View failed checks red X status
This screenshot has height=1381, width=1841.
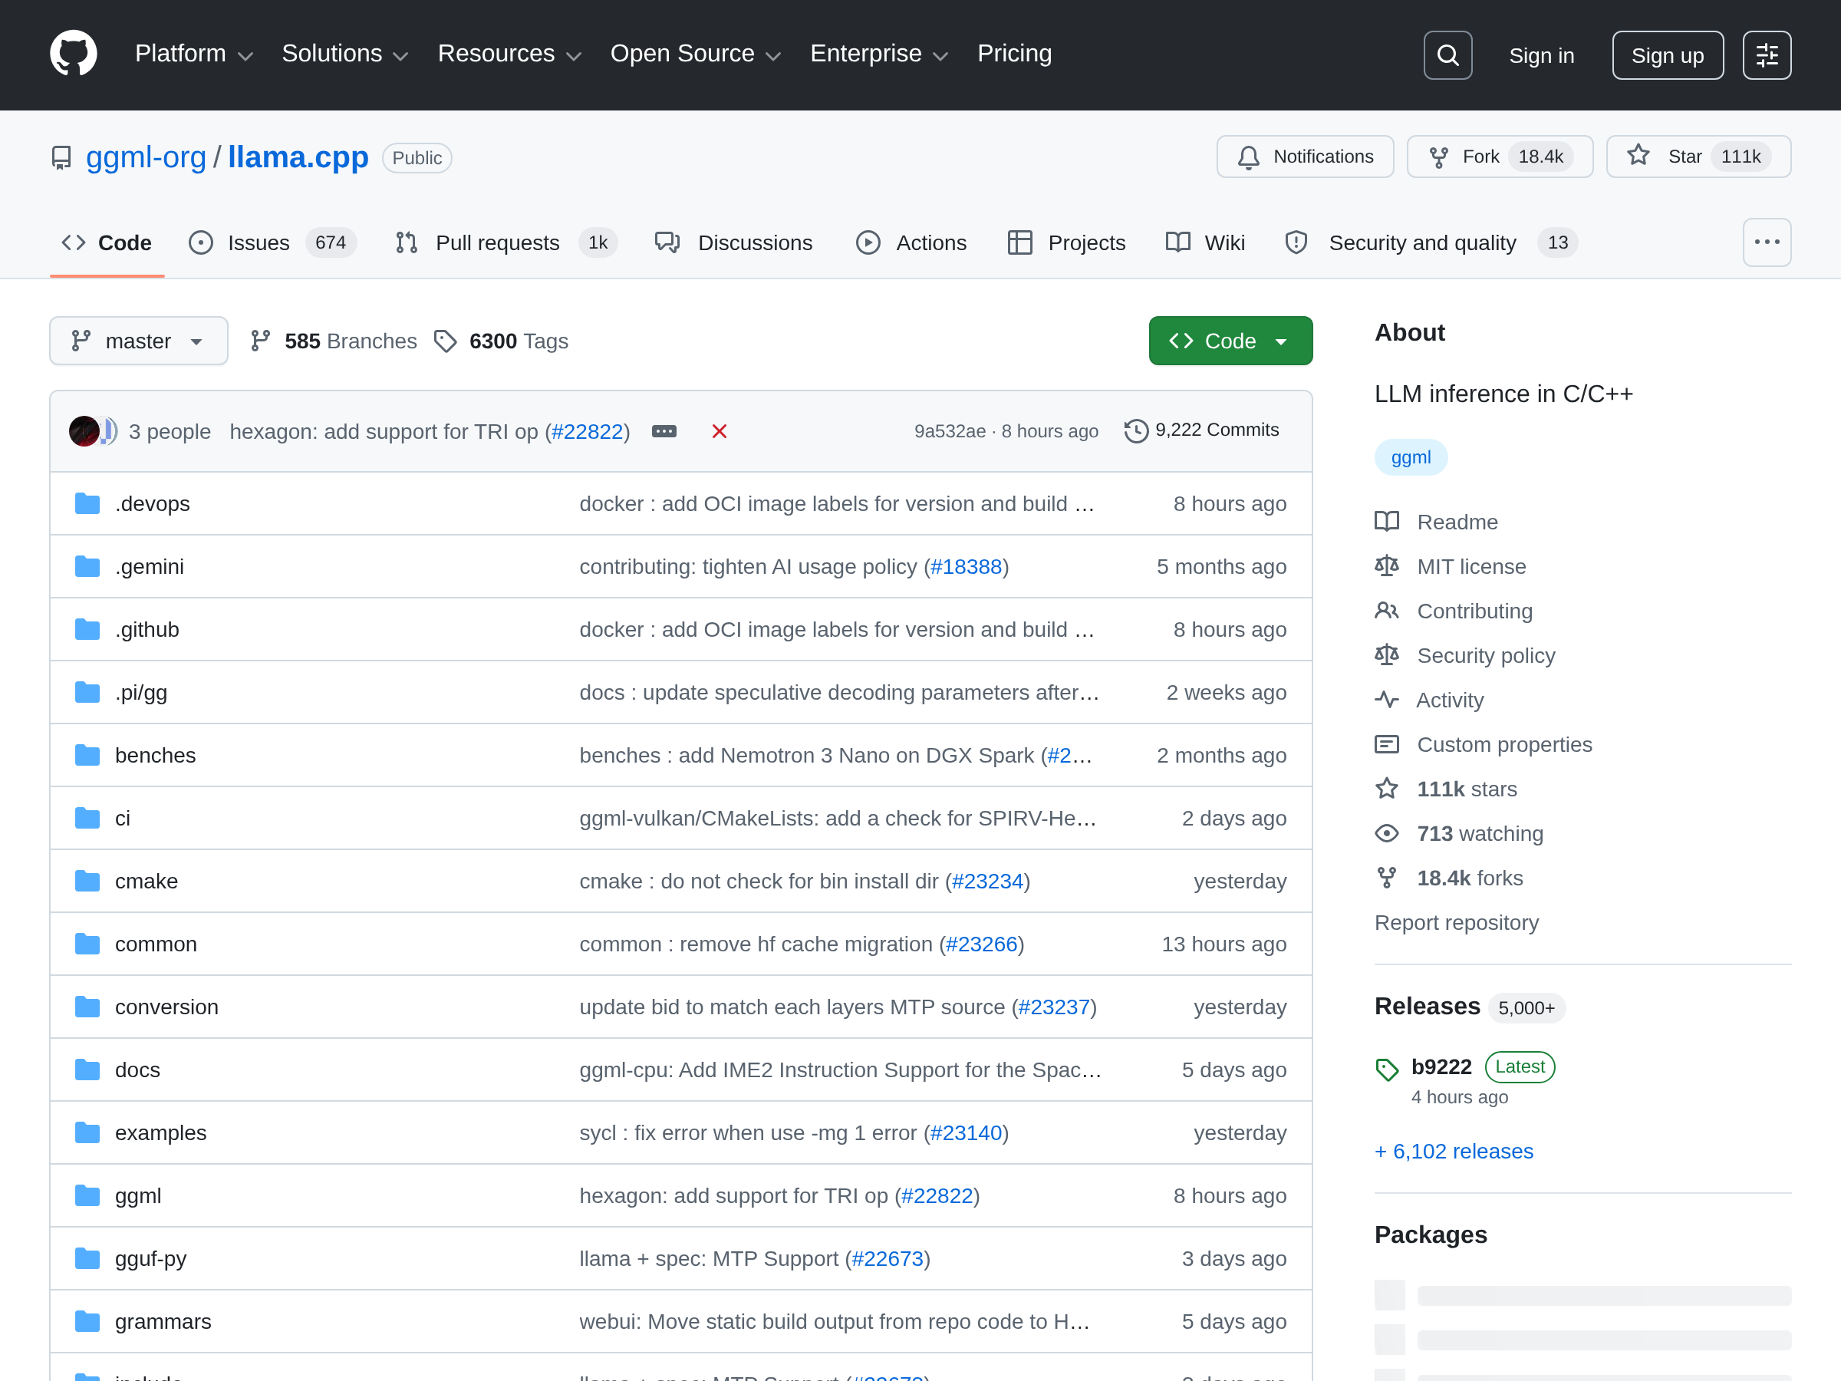(x=719, y=431)
